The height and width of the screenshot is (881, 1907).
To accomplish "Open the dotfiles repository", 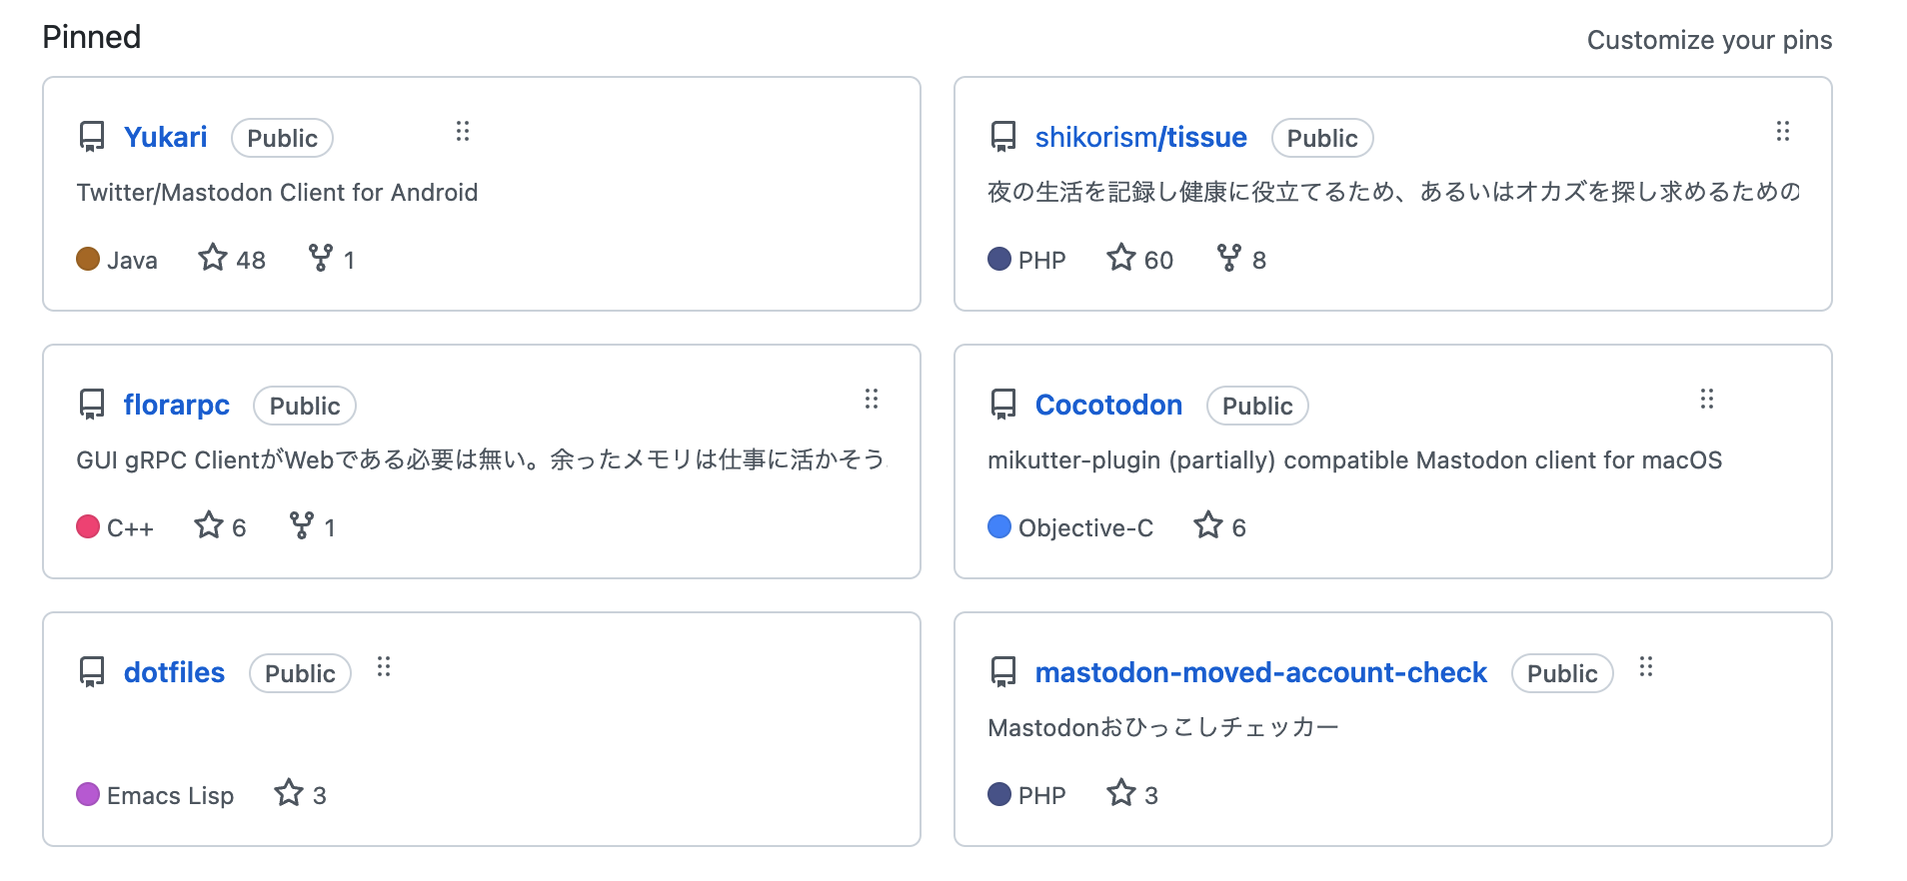I will pos(174,672).
